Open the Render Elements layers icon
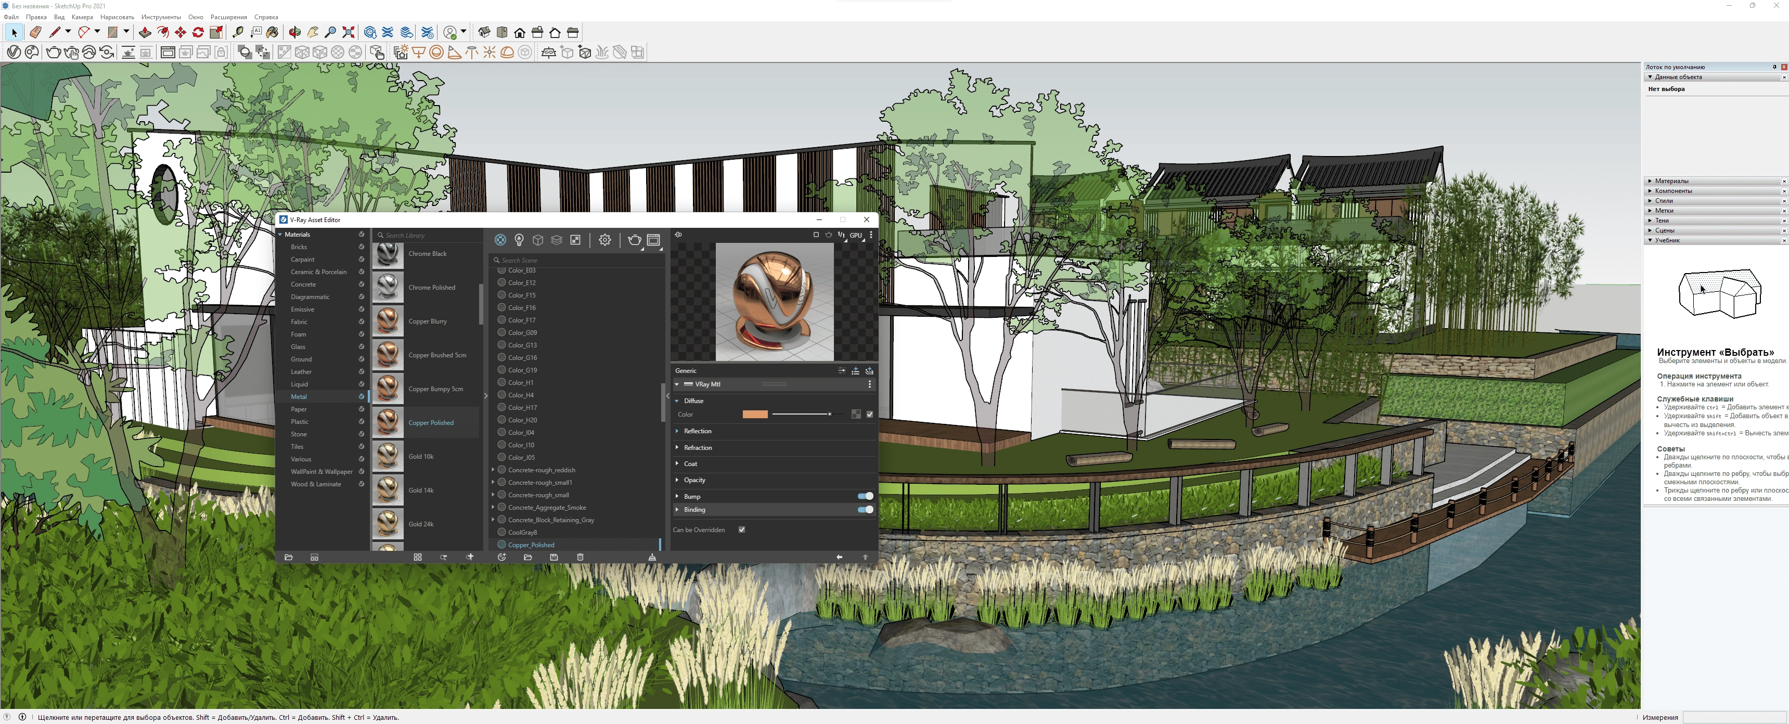 (556, 239)
